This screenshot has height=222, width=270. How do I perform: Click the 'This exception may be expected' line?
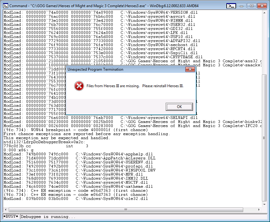[57, 138]
